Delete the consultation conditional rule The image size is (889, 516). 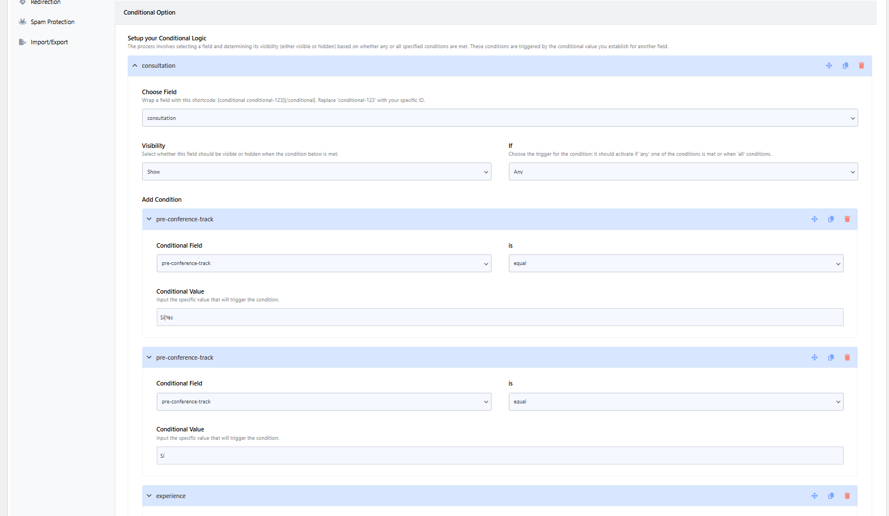coord(861,66)
